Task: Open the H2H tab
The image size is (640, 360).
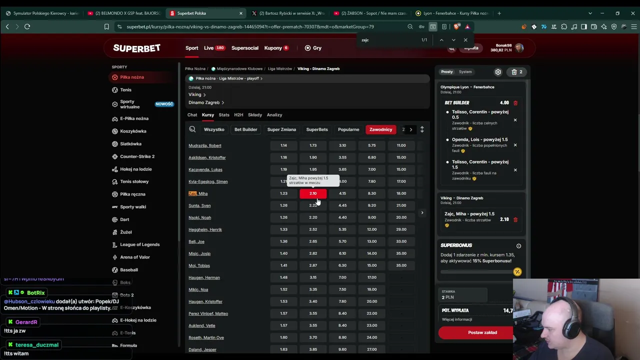Action: point(238,115)
